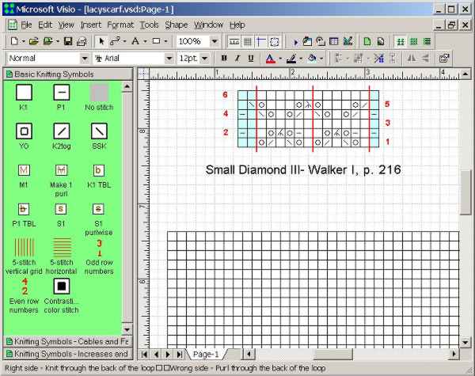Select the Make 1 purl symbol

(x=62, y=169)
